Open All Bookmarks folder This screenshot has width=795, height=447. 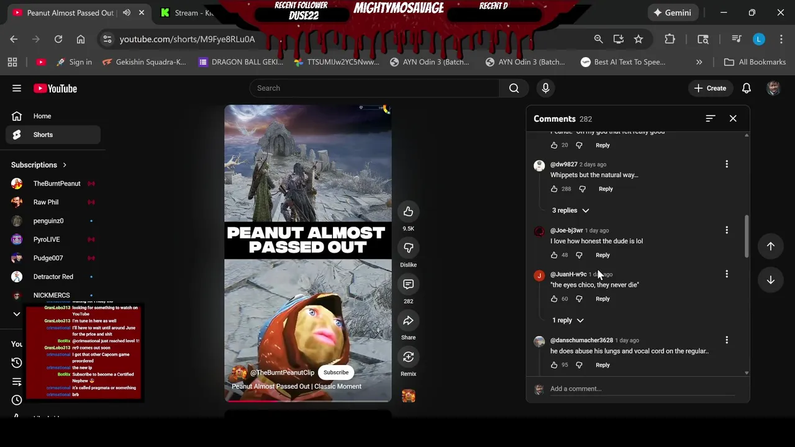[755, 62]
